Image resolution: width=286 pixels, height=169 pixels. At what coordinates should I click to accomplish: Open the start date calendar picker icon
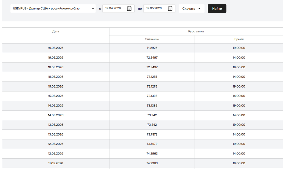click(129, 8)
